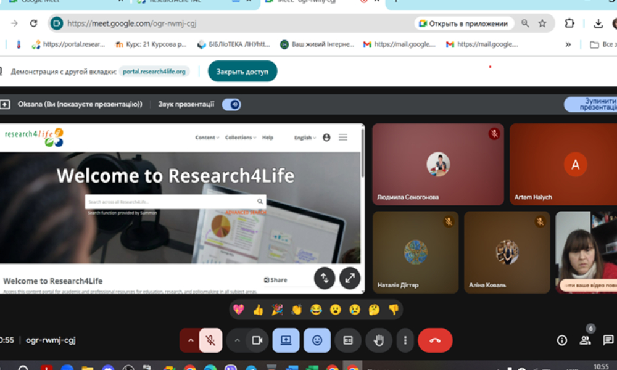Viewport: 617px width, 370px height.
Task: Raise your hand in the meeting
Action: pyautogui.click(x=378, y=340)
